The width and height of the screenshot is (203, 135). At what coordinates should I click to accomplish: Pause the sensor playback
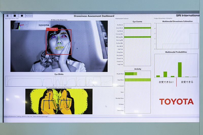point(8,16)
